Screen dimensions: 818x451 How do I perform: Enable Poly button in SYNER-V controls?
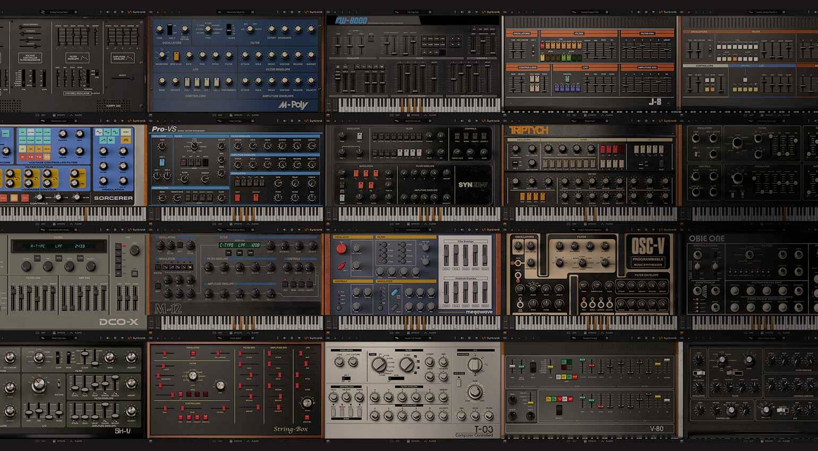(457, 136)
